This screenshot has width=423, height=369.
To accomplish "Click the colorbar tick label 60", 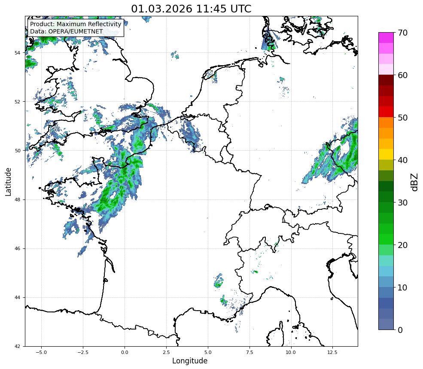I will click(x=402, y=75).
